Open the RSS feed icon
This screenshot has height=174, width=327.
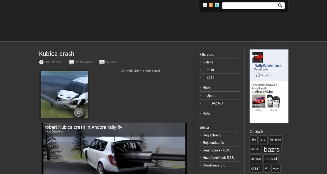211,5
